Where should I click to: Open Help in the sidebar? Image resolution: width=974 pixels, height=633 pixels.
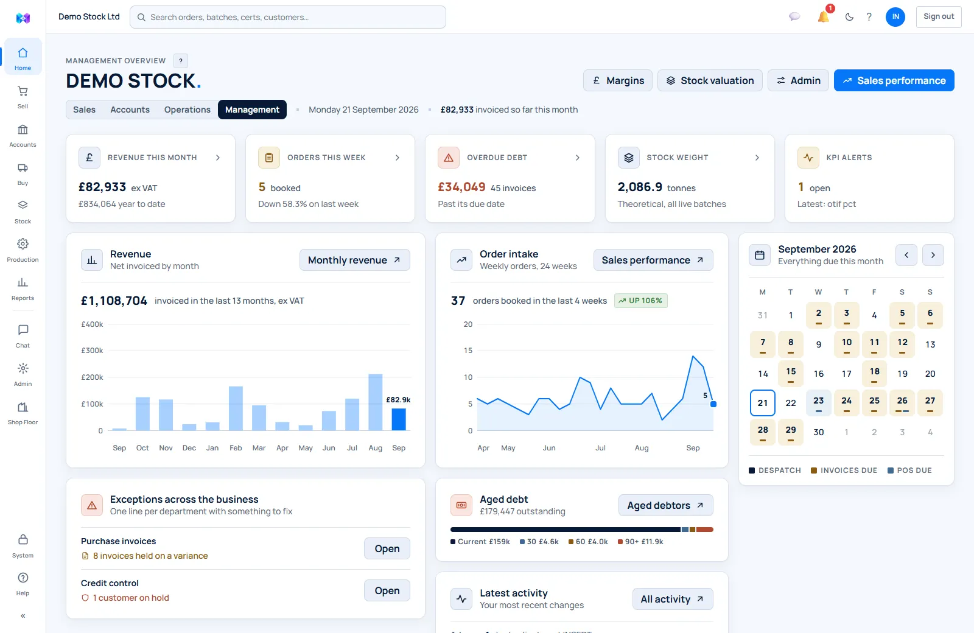click(23, 584)
